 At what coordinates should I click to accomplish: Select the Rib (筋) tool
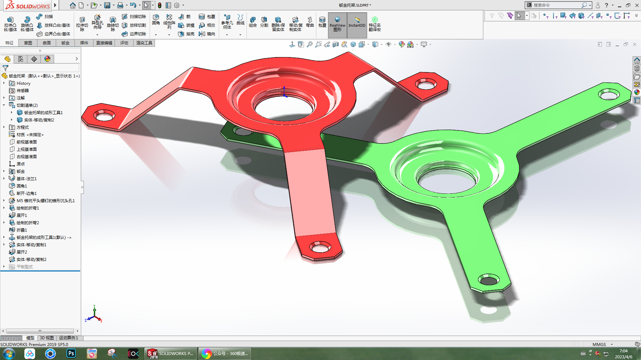(184, 16)
